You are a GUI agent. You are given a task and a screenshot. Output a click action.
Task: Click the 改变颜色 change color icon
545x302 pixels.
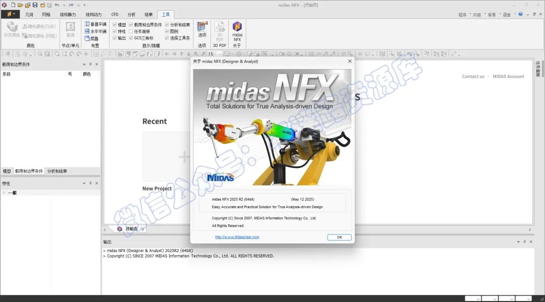[12, 29]
